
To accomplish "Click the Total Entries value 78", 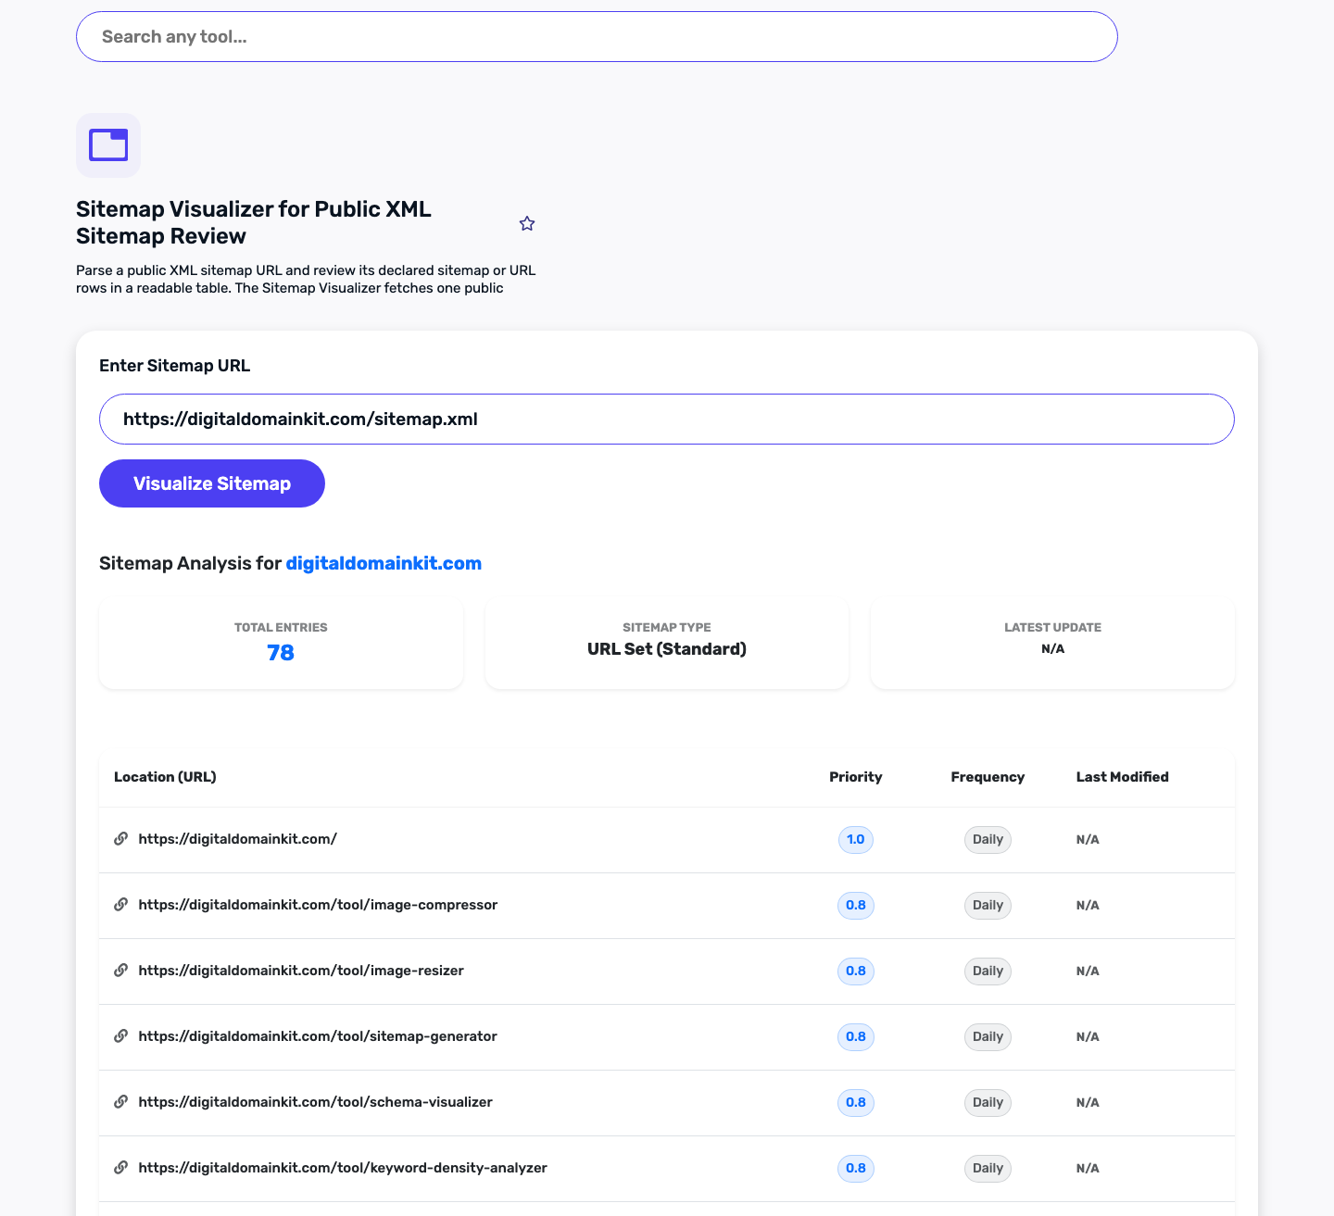I will click(281, 653).
